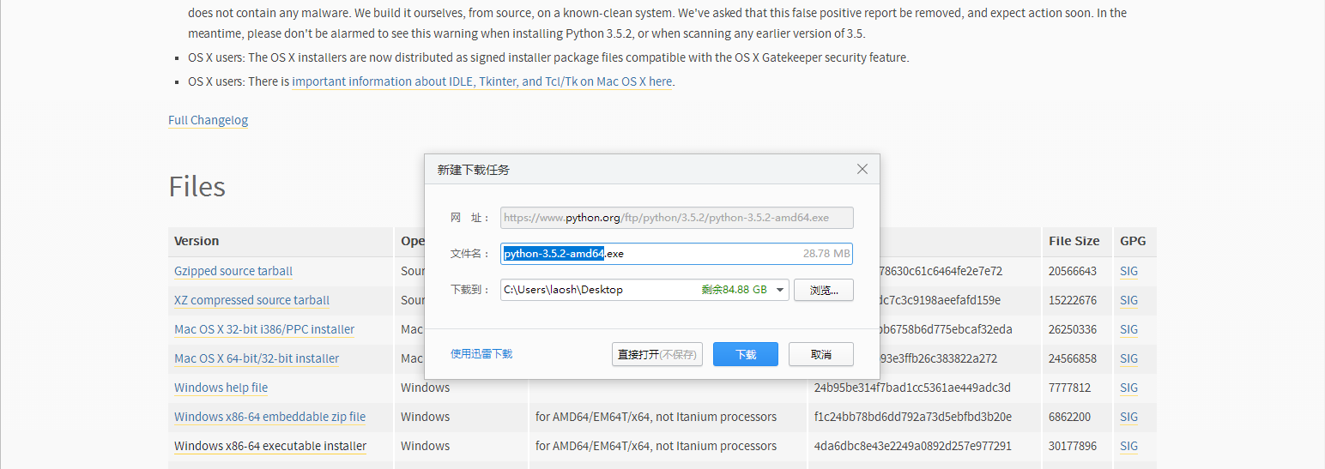Screen dimensions: 1325x469
Task: Open XZ compressed source tarball link
Action: (x=251, y=300)
